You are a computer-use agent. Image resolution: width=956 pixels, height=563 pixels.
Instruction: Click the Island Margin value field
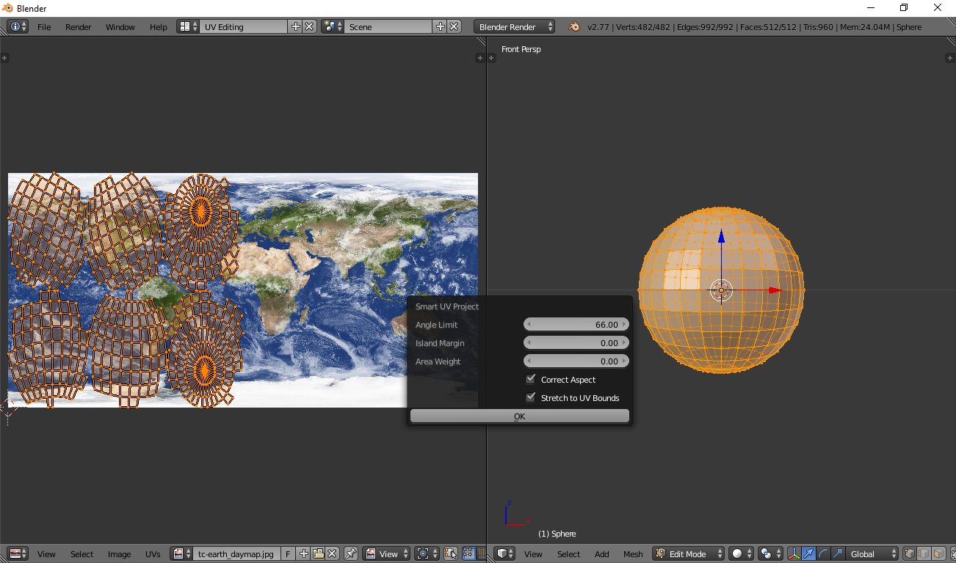[576, 343]
